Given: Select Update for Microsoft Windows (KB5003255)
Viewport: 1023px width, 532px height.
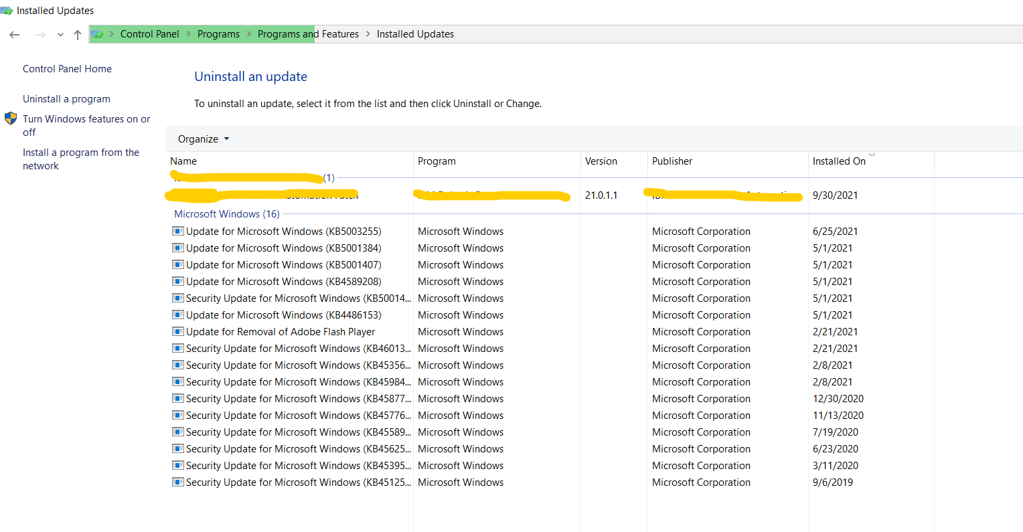Looking at the screenshot, I should [284, 232].
